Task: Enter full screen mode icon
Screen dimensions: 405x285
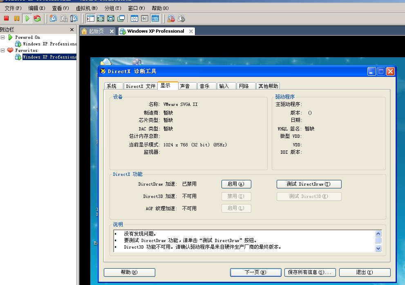Action: tap(111, 18)
